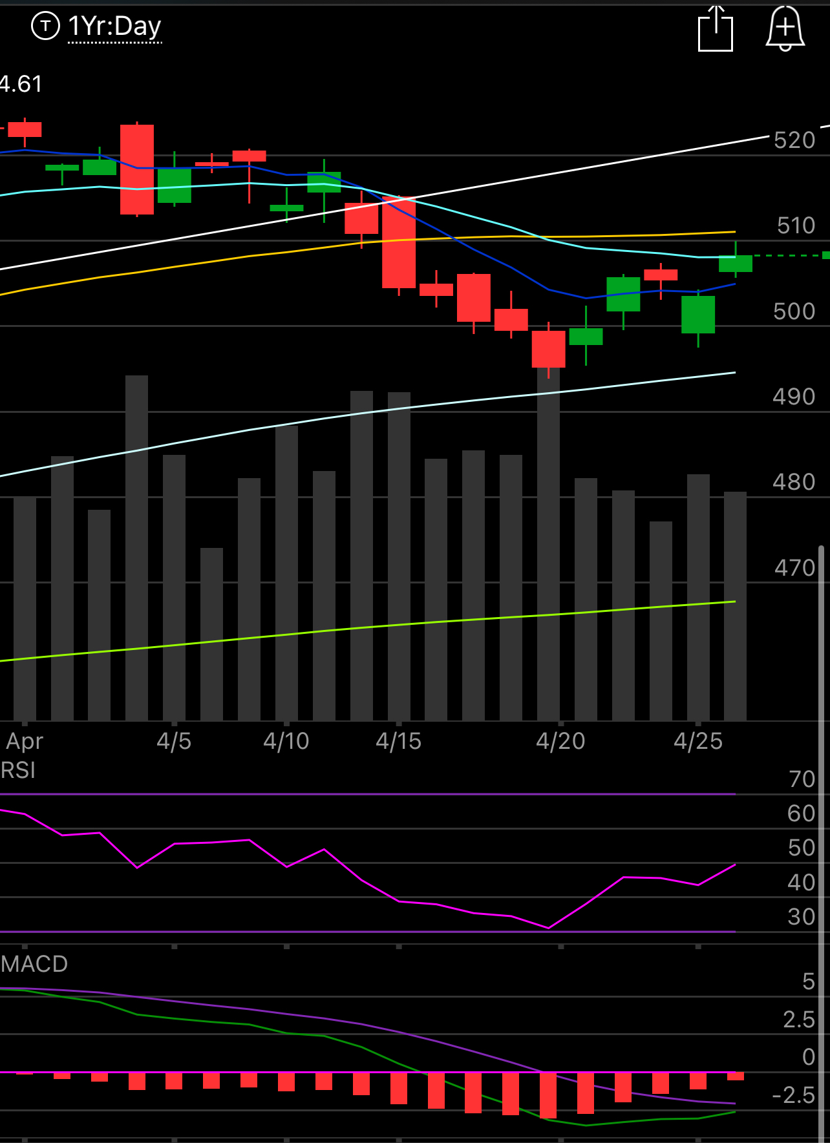Tap the 4/25 date label

(698, 741)
